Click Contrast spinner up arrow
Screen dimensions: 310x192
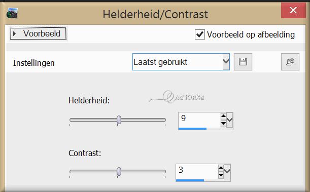pyautogui.click(x=221, y=168)
